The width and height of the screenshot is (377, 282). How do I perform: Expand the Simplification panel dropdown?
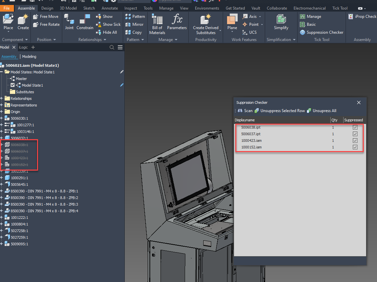[294, 40]
